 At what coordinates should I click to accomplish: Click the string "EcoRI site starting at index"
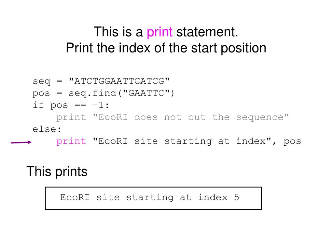pyautogui.click(x=182, y=141)
